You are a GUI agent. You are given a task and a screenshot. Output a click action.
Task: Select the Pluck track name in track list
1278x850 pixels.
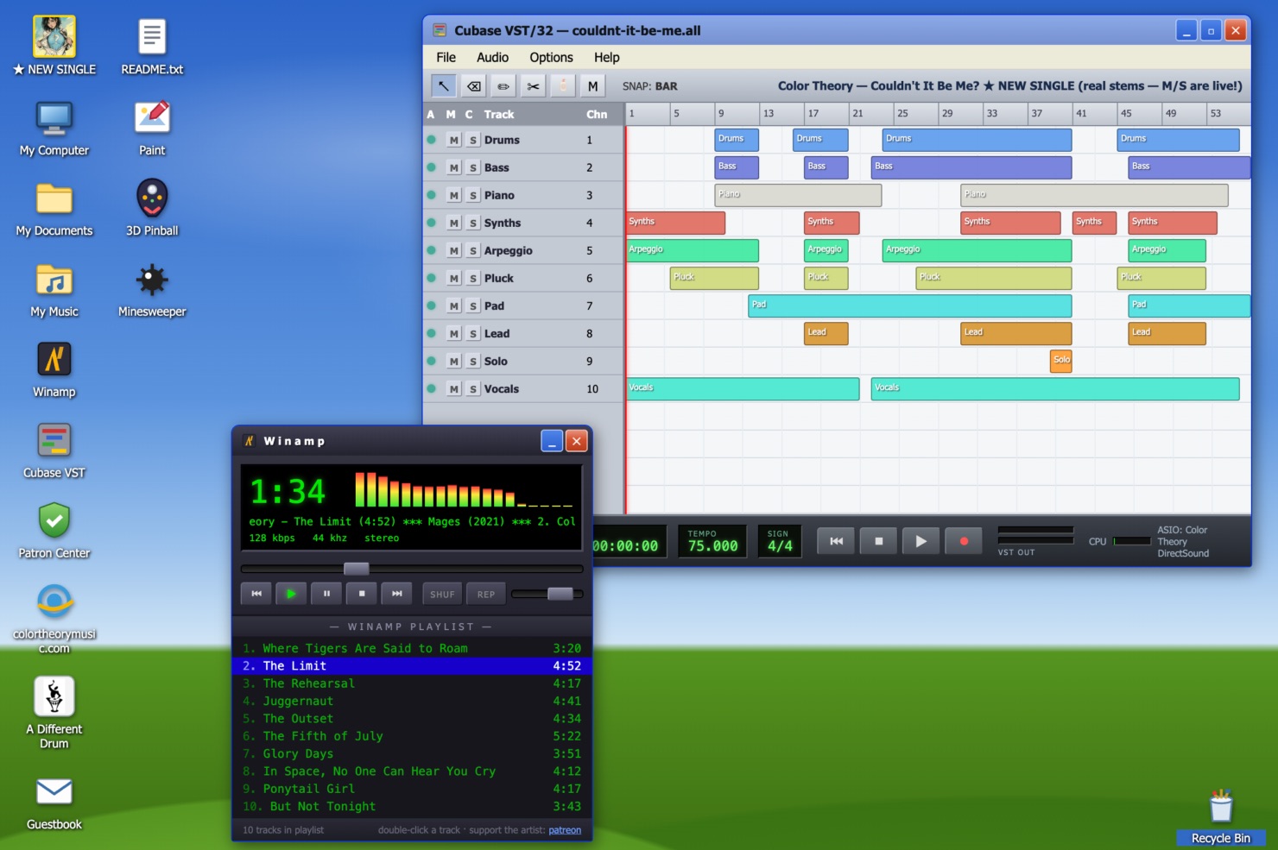[x=498, y=278]
